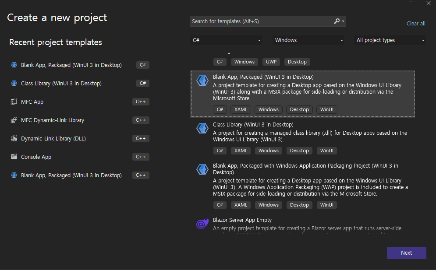Open the C# language filter dropdown
Viewport: 436px width, 270px height.
point(227,40)
